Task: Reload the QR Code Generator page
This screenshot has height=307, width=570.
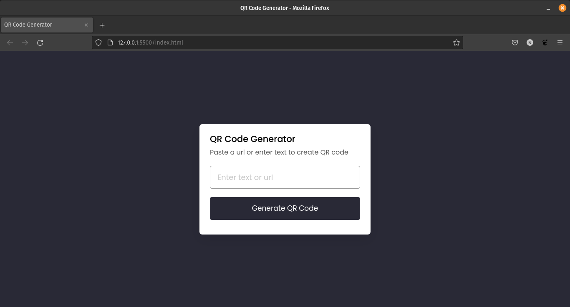Action: [x=40, y=42]
